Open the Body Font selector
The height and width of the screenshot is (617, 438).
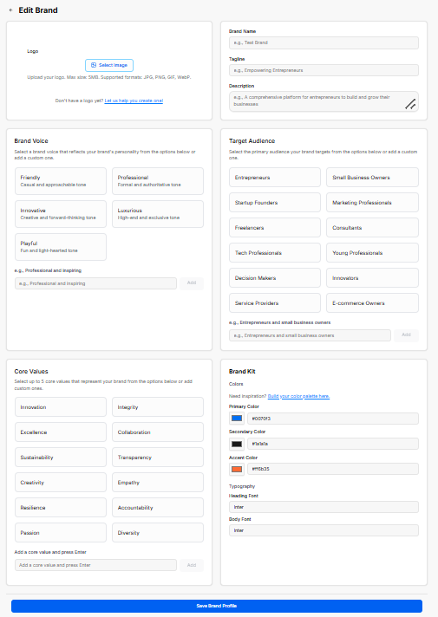click(324, 530)
